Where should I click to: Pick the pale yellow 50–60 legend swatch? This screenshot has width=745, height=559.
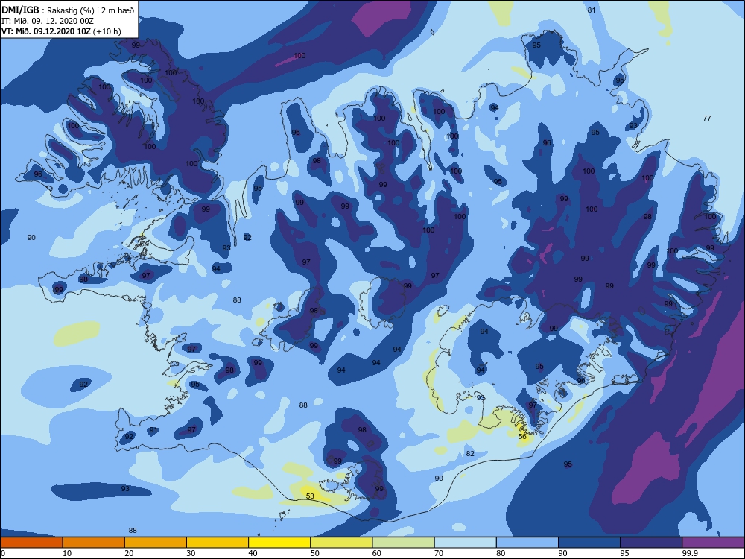tap(341, 543)
